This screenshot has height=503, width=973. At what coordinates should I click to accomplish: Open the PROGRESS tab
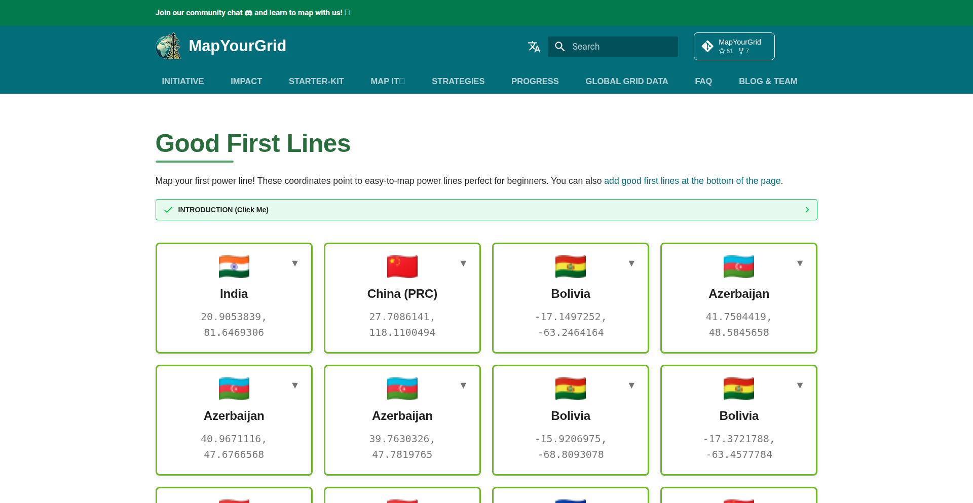tap(535, 81)
